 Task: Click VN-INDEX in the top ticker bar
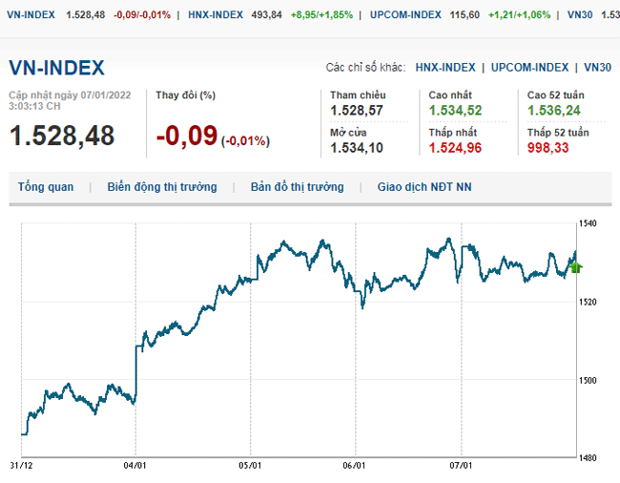click(x=28, y=15)
